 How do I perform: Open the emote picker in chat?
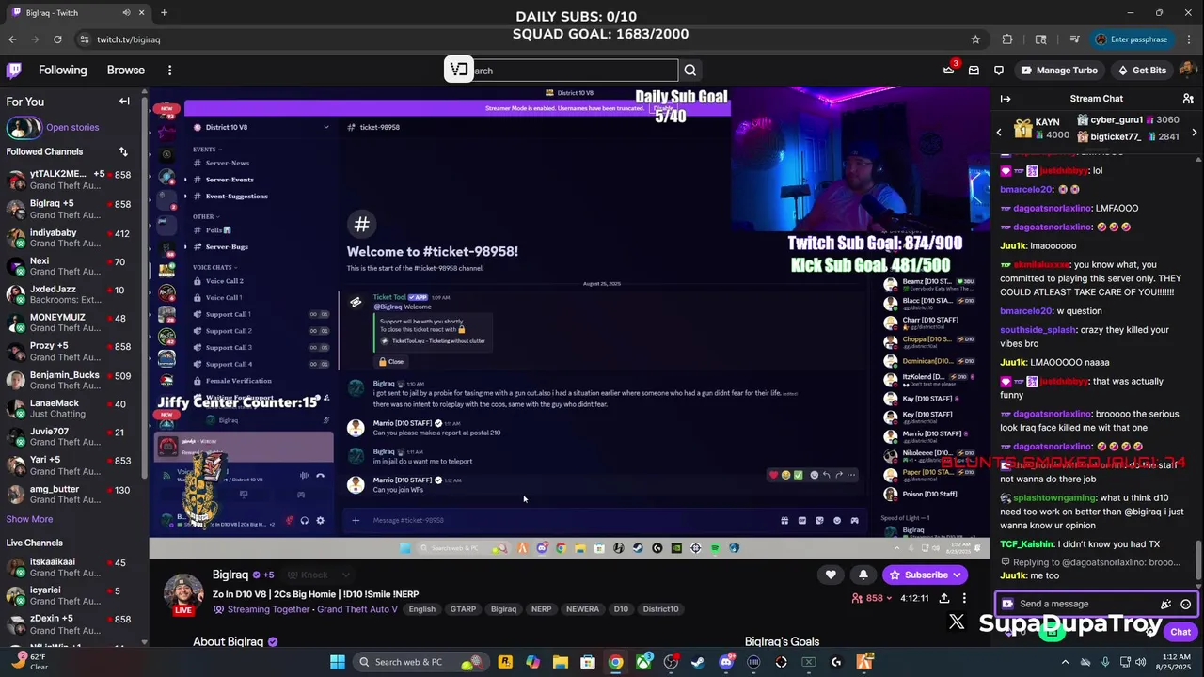[x=1186, y=605]
